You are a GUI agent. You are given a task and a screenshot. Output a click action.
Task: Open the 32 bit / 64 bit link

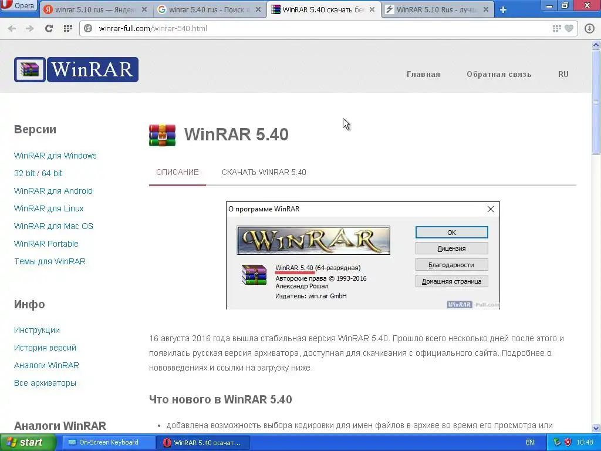pyautogui.click(x=38, y=173)
